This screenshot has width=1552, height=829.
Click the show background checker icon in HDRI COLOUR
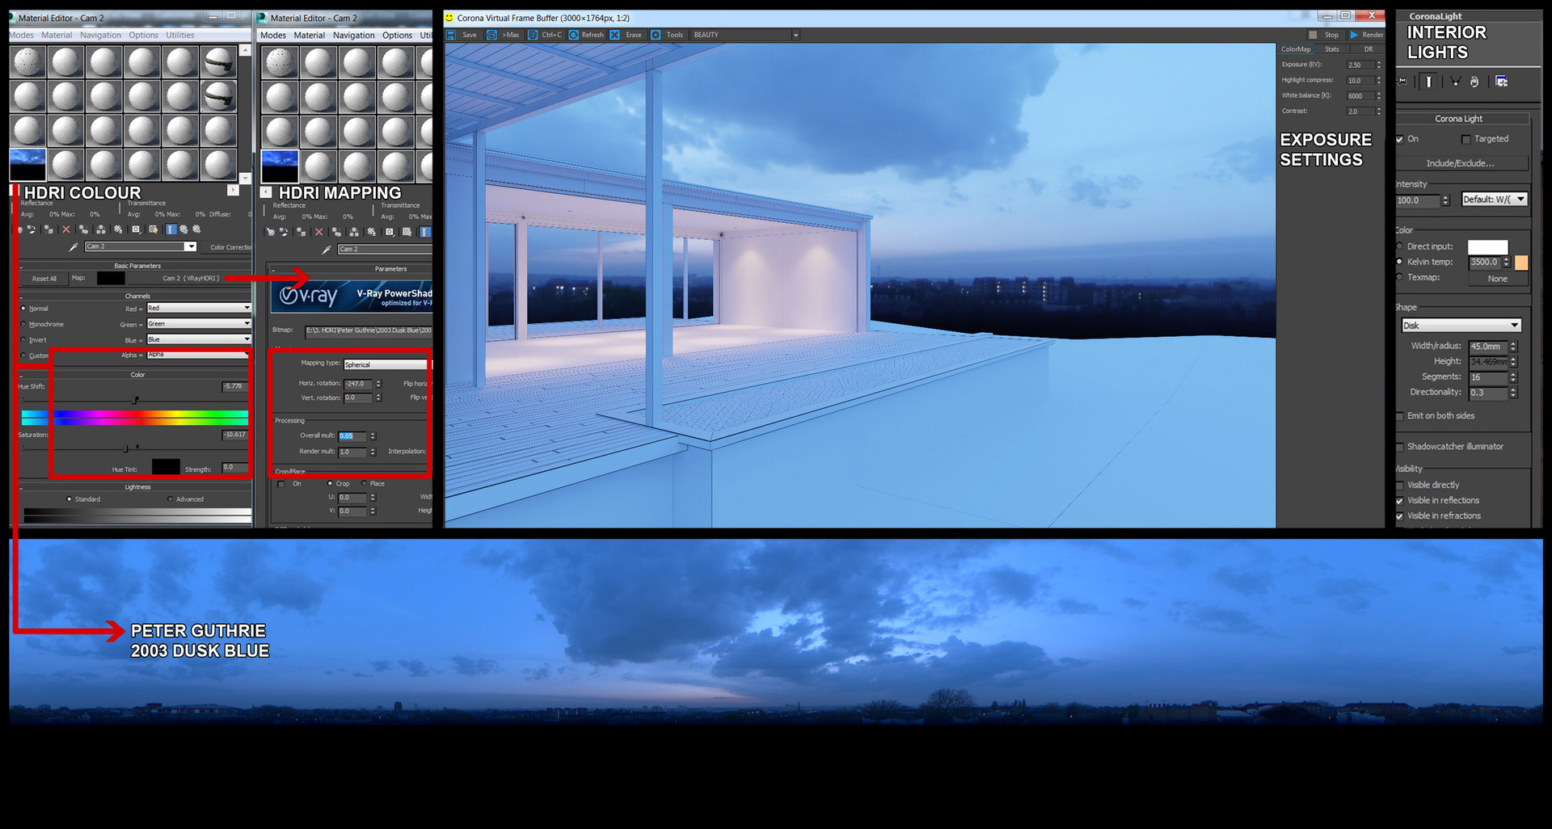[153, 230]
